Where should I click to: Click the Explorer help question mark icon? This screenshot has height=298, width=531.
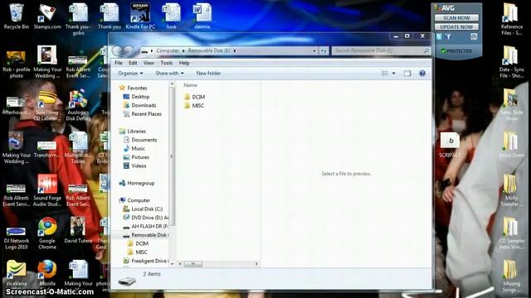pyautogui.click(x=422, y=74)
